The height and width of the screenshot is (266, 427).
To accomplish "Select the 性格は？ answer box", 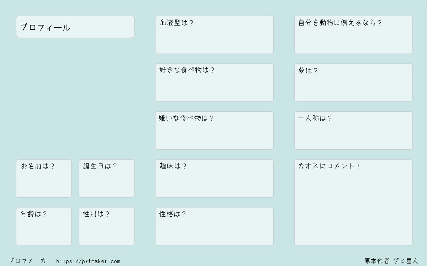I will (214, 226).
